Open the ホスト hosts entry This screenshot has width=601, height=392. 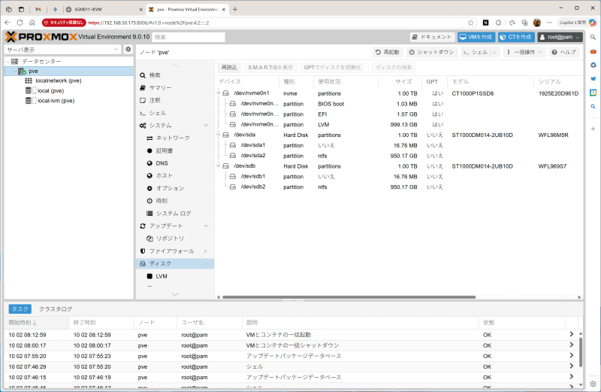(165, 175)
